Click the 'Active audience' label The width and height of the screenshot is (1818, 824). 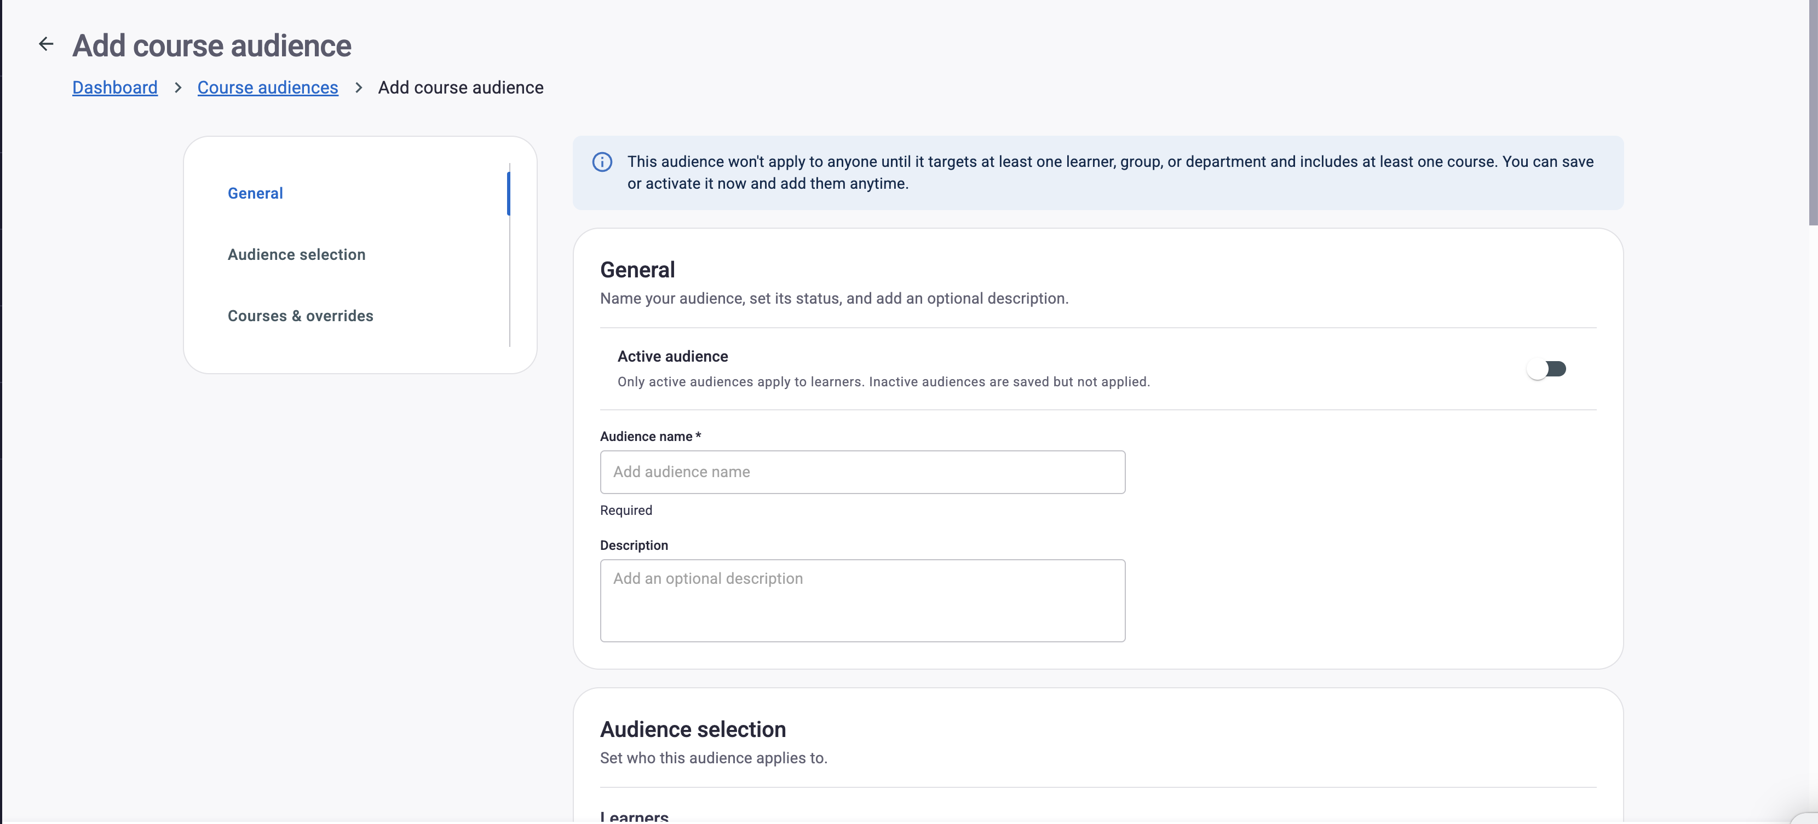coord(672,357)
